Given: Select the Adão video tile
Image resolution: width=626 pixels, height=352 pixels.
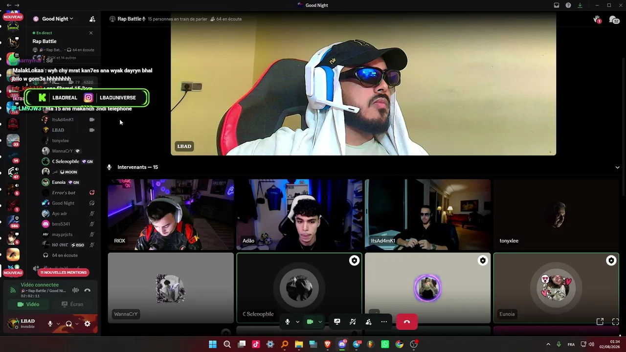Looking at the screenshot, I should click(299, 215).
